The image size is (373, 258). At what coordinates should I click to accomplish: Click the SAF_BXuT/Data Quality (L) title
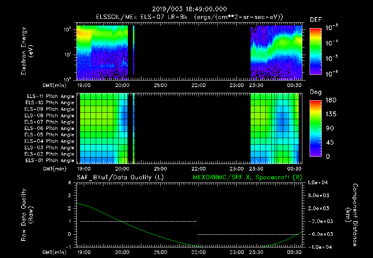(120, 177)
